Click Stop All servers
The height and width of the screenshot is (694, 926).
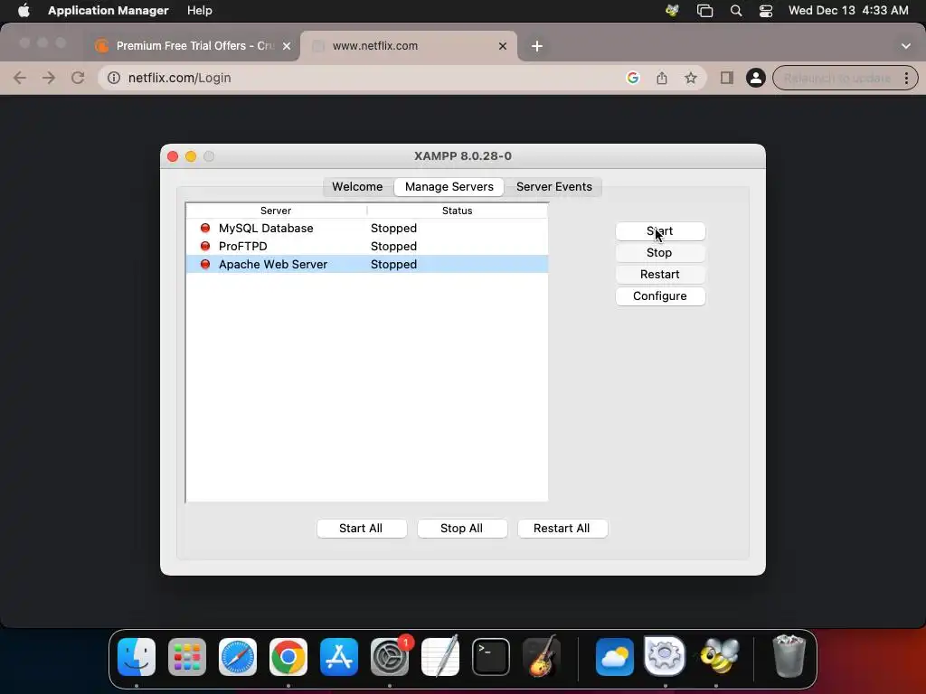462,528
